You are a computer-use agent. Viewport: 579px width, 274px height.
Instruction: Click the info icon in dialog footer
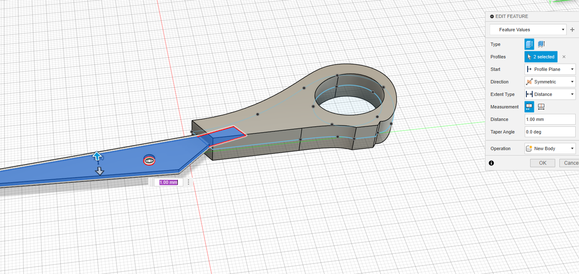[491, 163]
